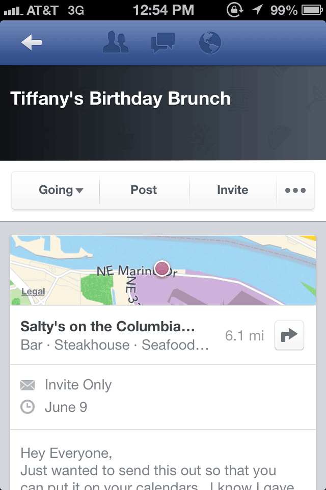Open Salty's on the Columbia venue

[x=108, y=327]
